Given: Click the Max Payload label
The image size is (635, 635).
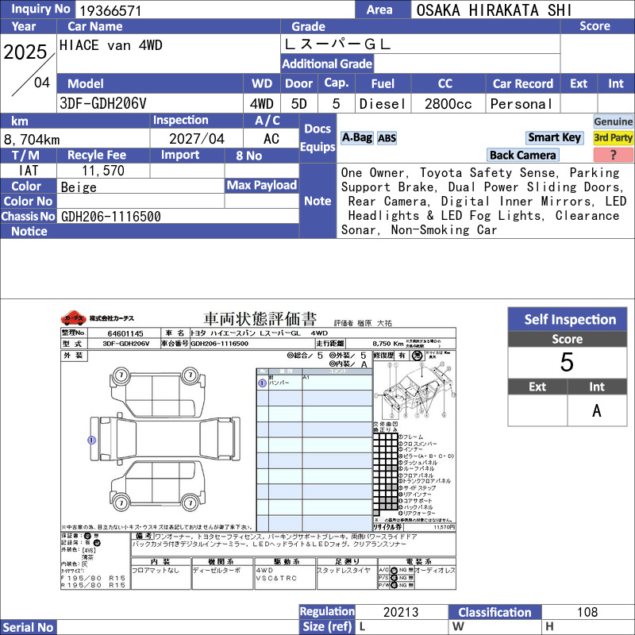Looking at the screenshot, I should [262, 186].
